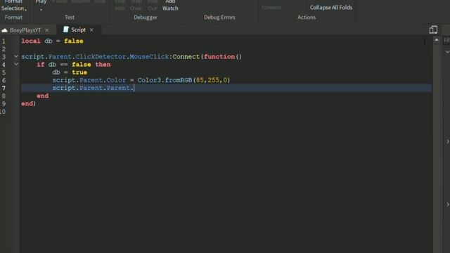This screenshot has width=450, height=253.
Task: Click the Debug Errors group label
Action: [x=219, y=17]
